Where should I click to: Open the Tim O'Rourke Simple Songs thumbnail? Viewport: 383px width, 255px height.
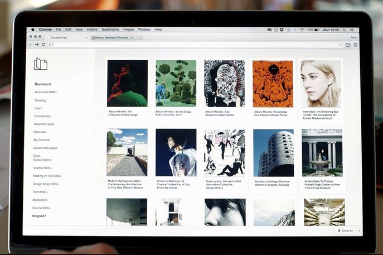click(x=127, y=83)
